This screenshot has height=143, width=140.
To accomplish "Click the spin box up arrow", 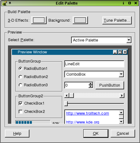I will pos(91,84).
